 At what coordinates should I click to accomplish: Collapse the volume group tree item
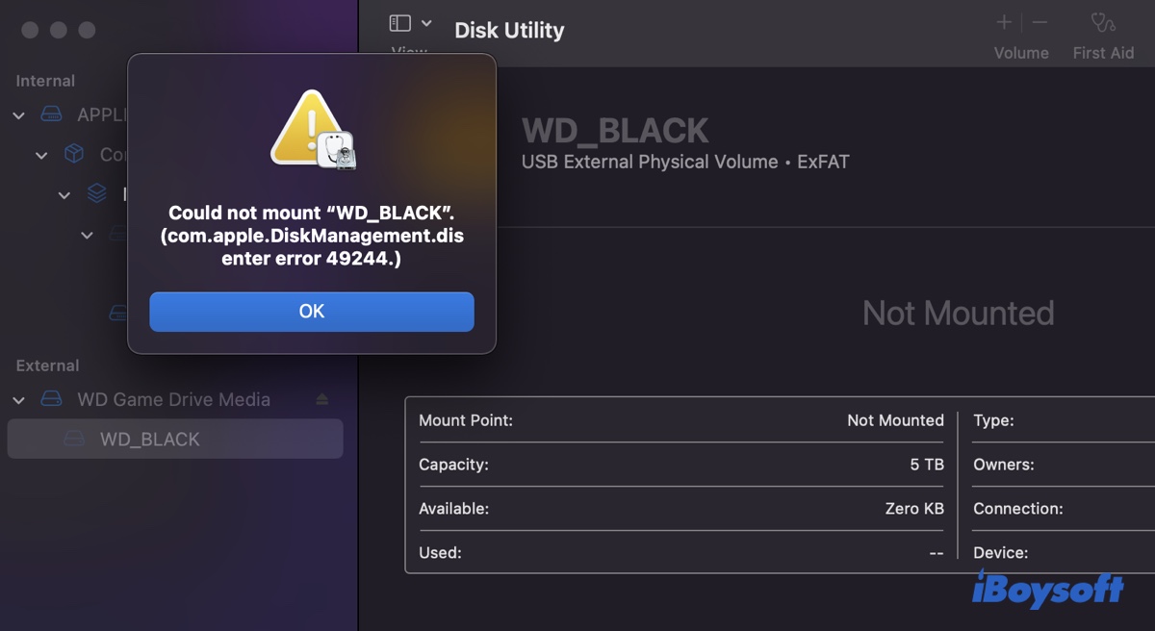pyautogui.click(x=64, y=195)
